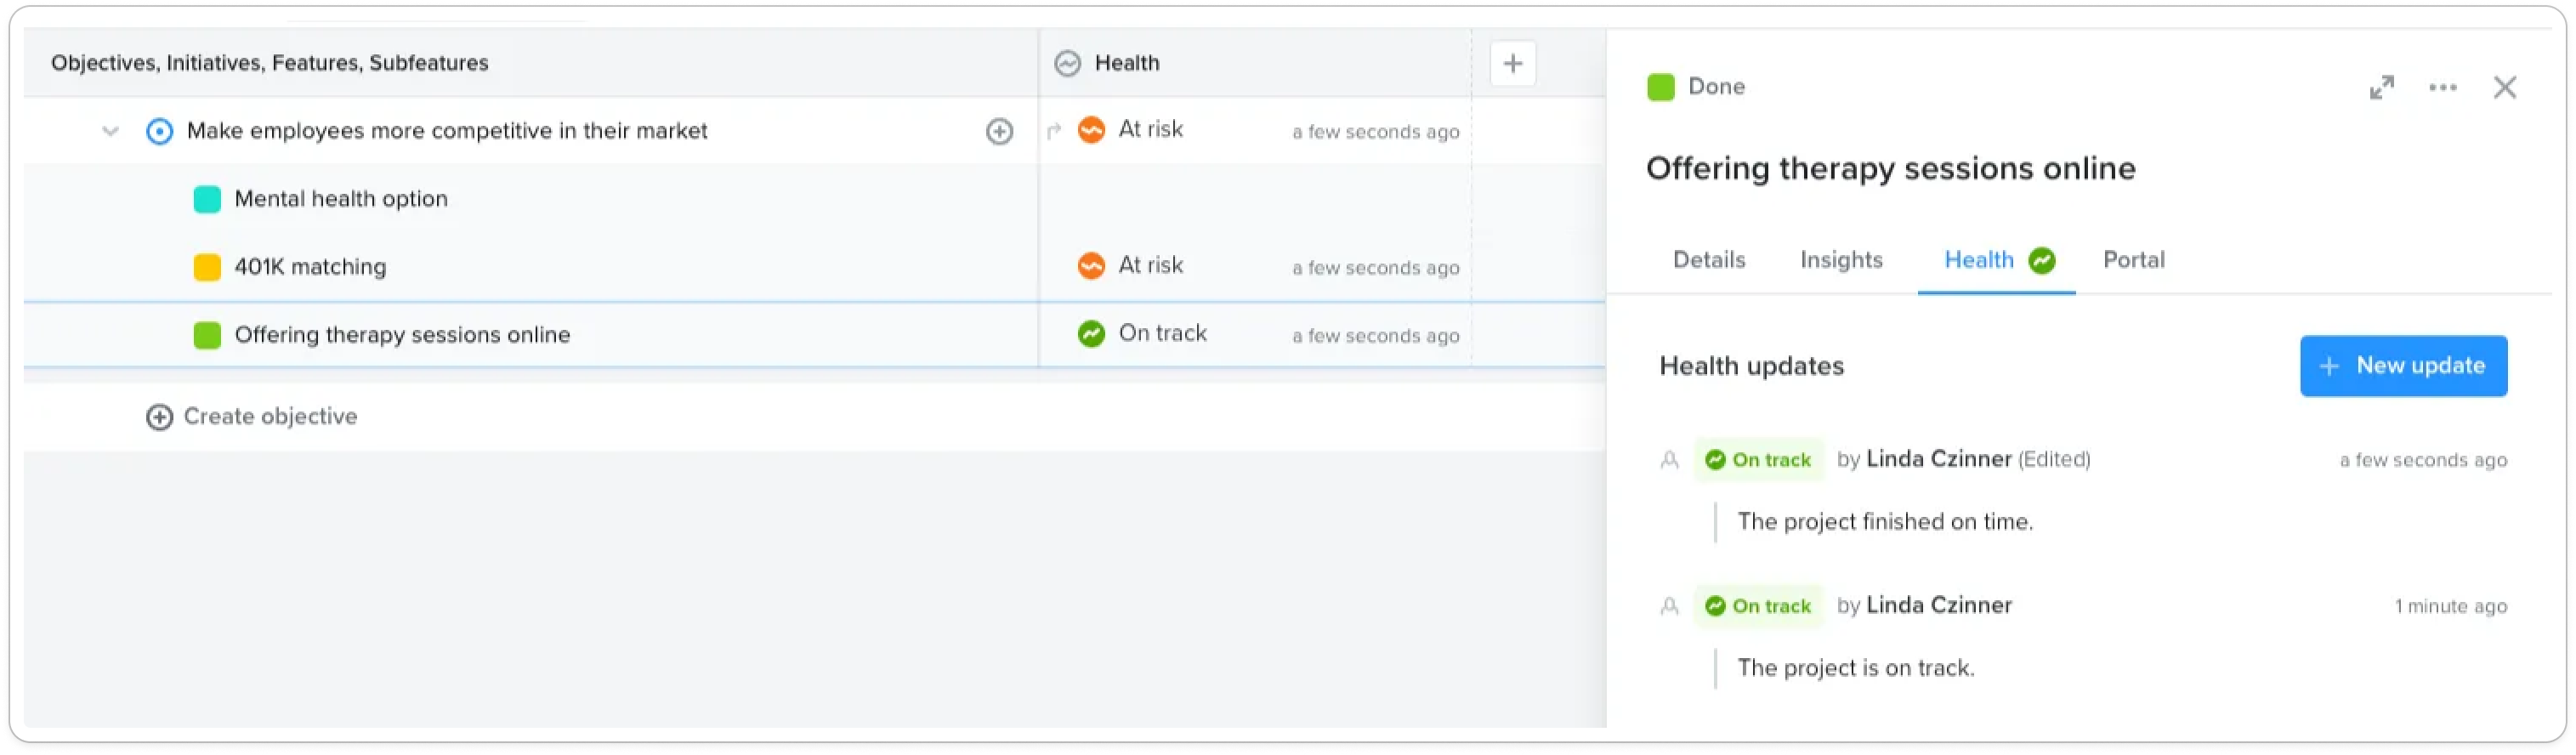Open the Done status dropdown

(1696, 87)
